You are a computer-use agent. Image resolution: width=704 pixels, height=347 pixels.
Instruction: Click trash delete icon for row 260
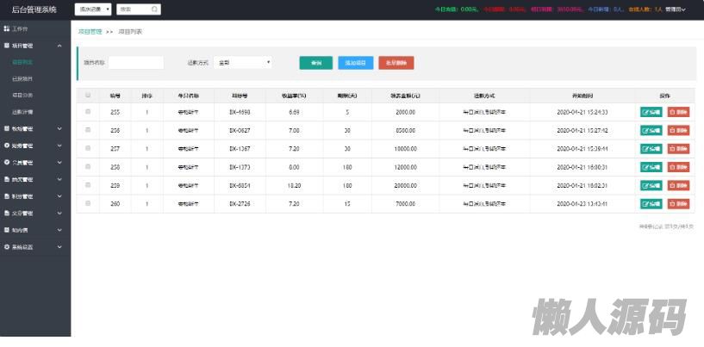673,204
